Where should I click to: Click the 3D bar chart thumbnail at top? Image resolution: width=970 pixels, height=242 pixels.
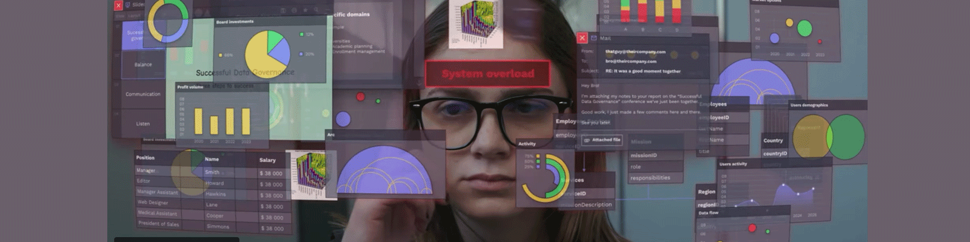pyautogui.click(x=475, y=23)
